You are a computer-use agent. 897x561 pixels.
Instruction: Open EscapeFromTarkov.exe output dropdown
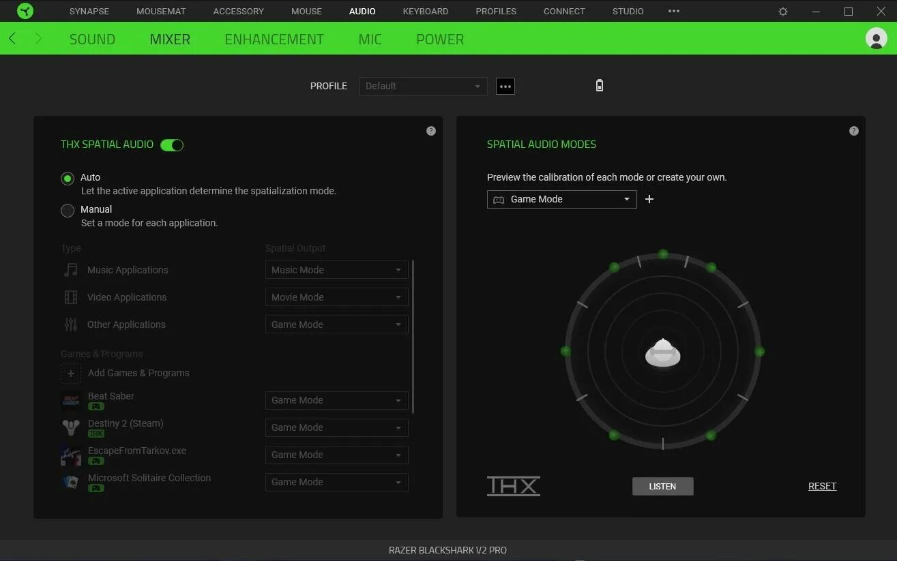[337, 455]
